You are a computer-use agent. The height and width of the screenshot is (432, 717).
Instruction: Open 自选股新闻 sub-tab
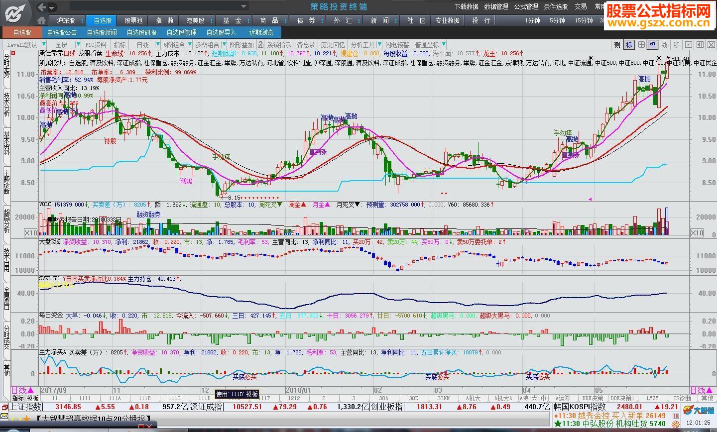click(x=102, y=32)
